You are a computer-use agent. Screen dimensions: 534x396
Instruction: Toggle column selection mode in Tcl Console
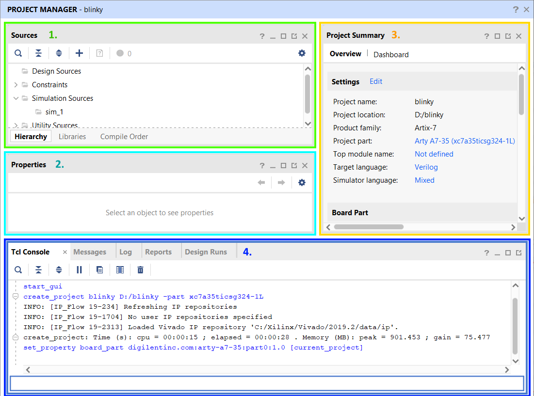pos(120,270)
